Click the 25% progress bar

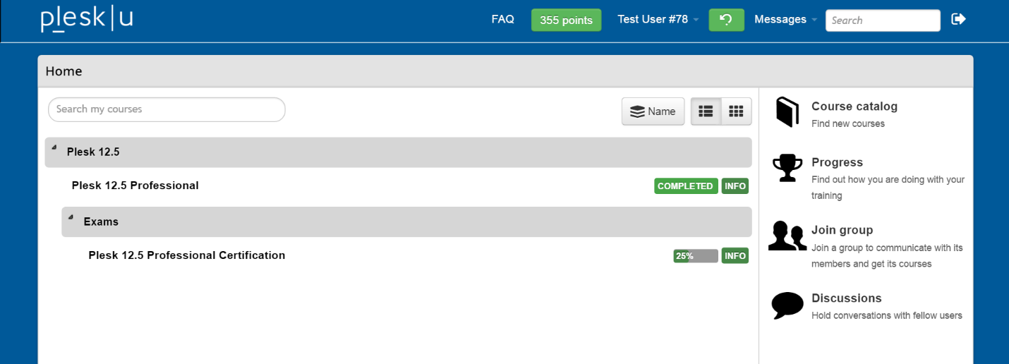click(696, 256)
